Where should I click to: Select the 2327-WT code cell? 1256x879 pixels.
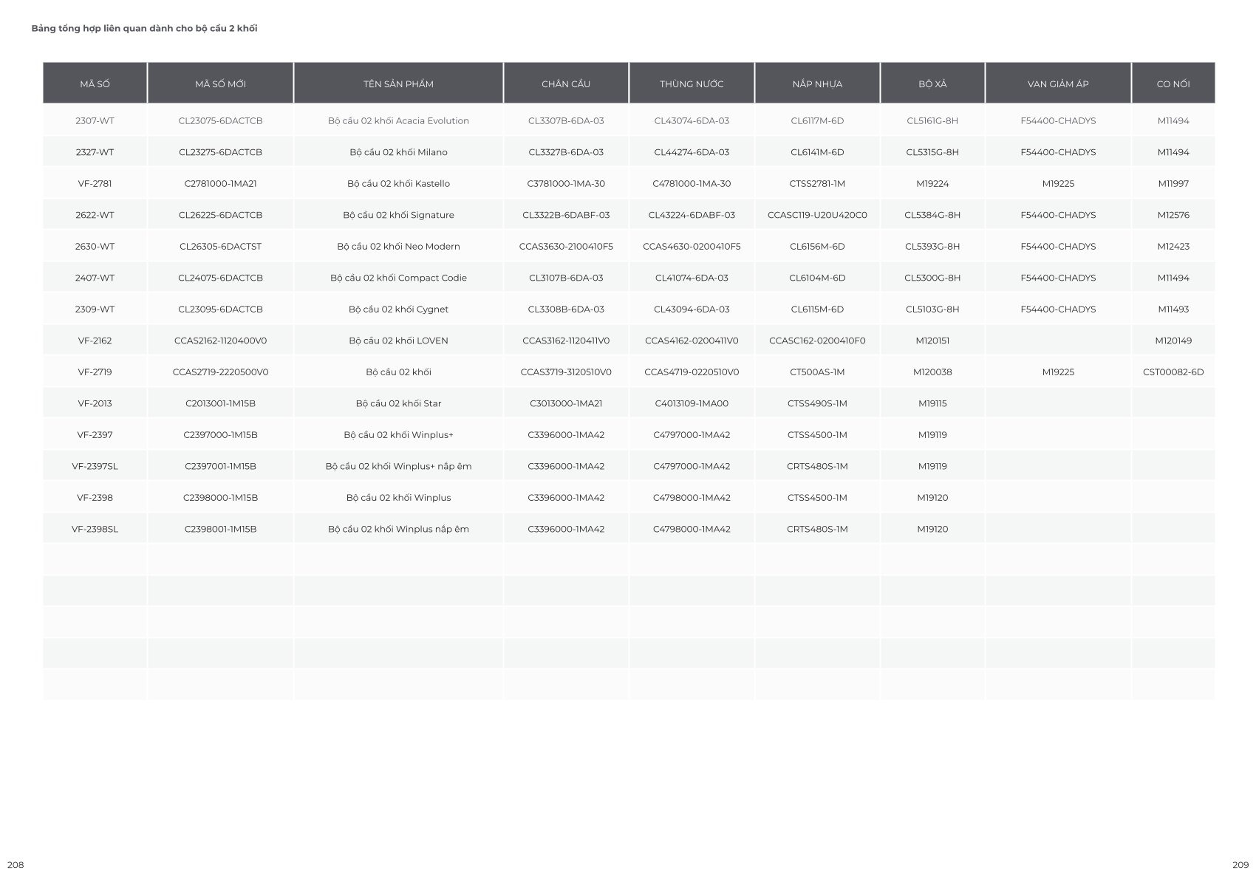point(95,152)
